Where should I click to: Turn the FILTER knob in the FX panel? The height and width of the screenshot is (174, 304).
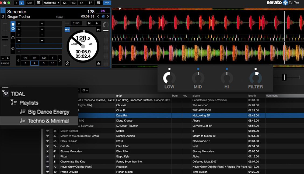coord(255,78)
